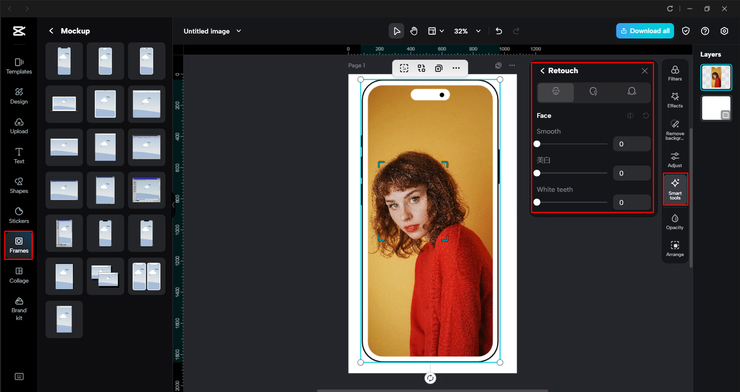Viewport: 740px width, 392px height.
Task: Open the Filters panel
Action: pyautogui.click(x=674, y=72)
